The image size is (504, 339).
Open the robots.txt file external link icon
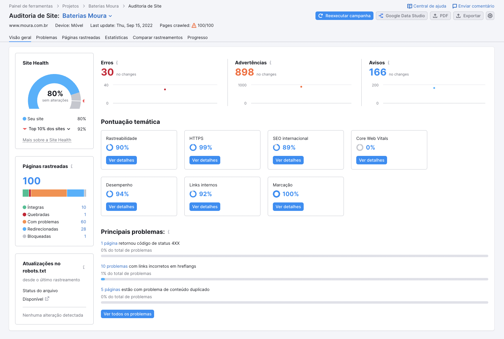pos(47,299)
